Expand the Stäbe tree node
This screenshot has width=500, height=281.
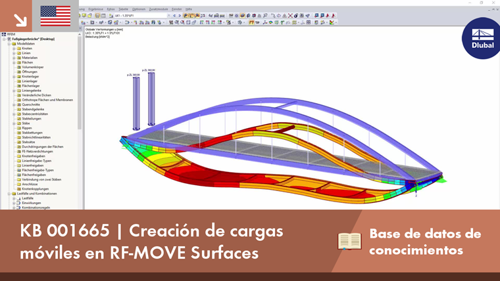[14, 123]
